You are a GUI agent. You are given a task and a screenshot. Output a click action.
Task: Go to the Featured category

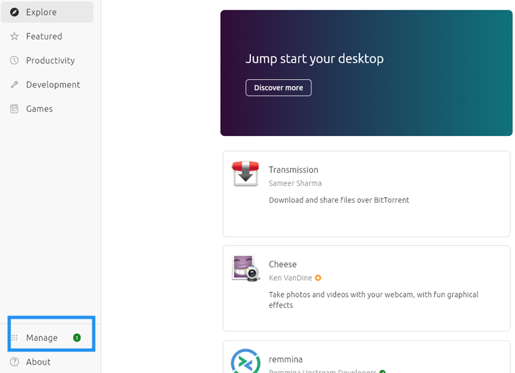click(x=47, y=36)
